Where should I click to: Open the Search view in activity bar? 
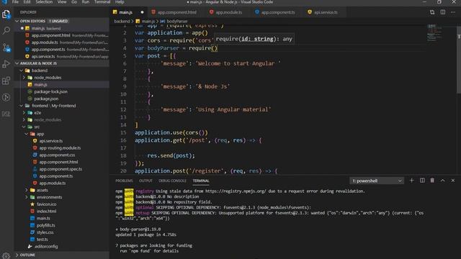6,30
